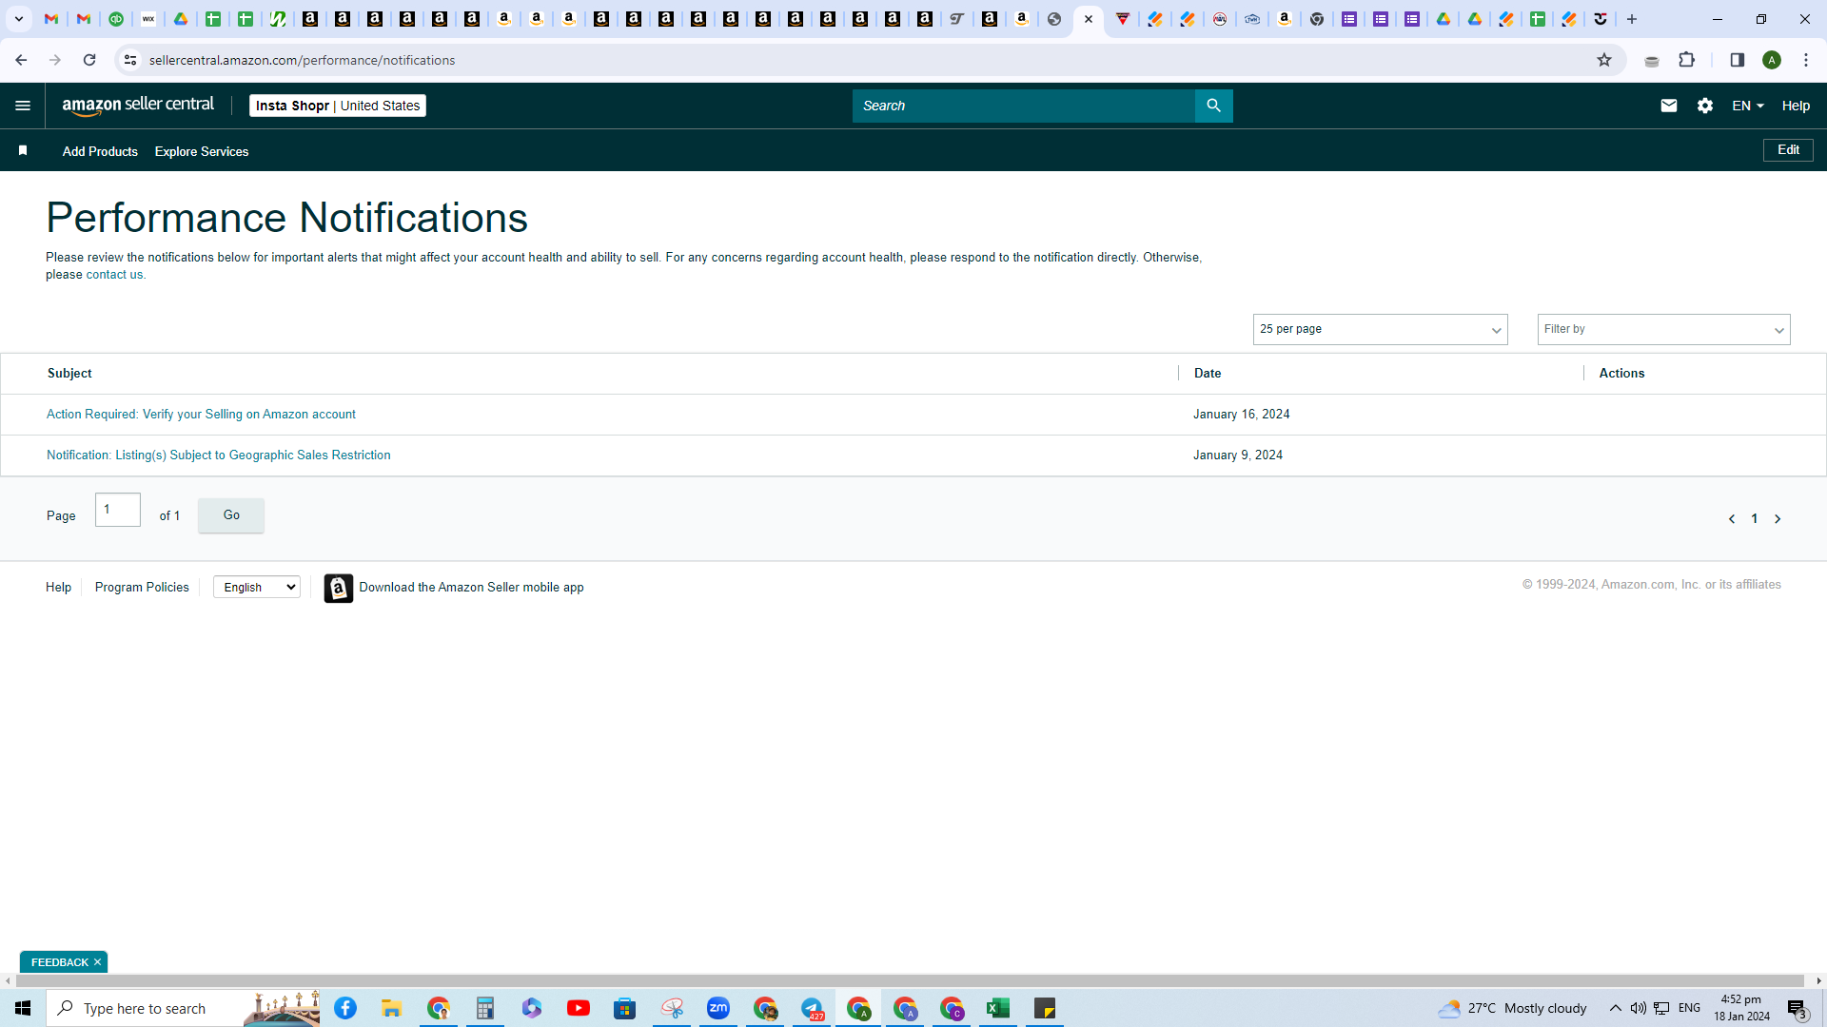Open YouTube from the taskbar
Screen dimensions: 1827x1027
tap(579, 1008)
